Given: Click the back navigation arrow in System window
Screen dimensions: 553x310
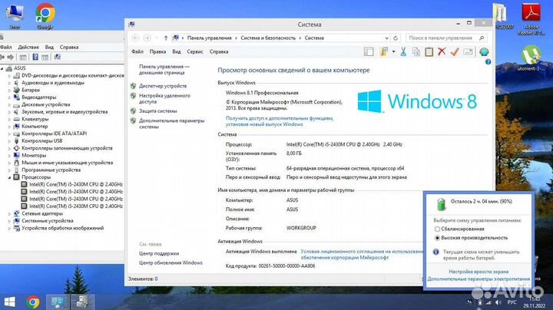Looking at the screenshot, I should pos(135,38).
